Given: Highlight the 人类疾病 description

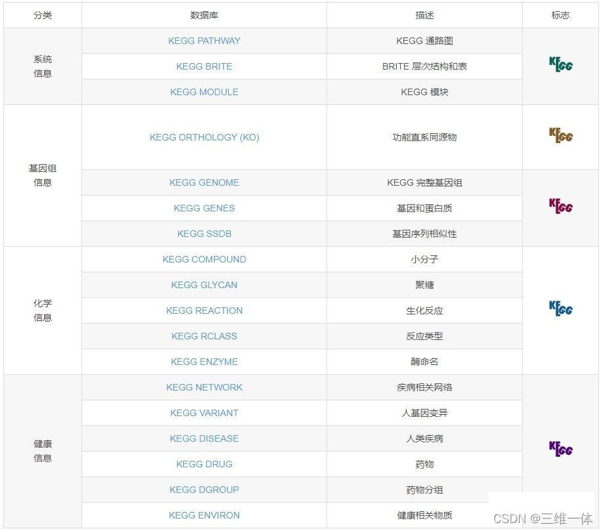Looking at the screenshot, I should pyautogui.click(x=424, y=438).
